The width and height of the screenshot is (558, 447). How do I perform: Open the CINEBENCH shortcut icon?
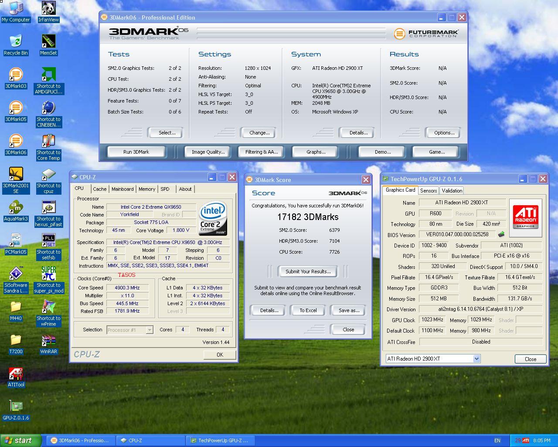point(48,114)
